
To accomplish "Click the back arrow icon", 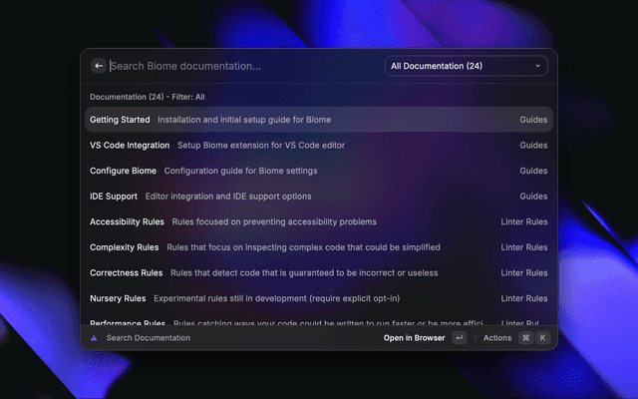I will point(99,66).
